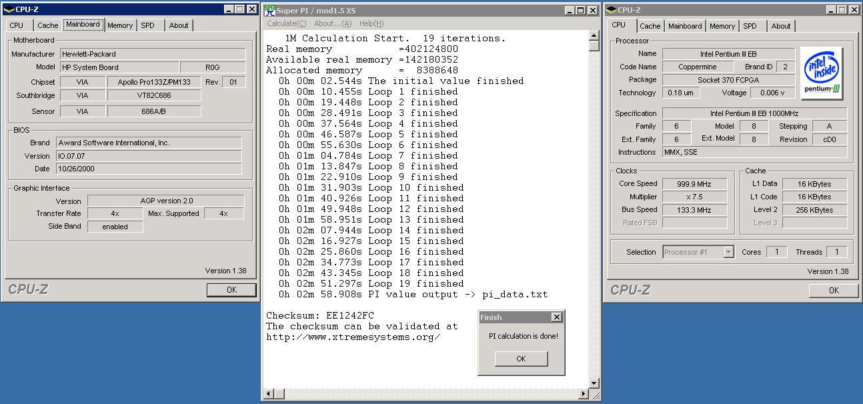Show About tab in right CPU-Z window

pyautogui.click(x=781, y=26)
